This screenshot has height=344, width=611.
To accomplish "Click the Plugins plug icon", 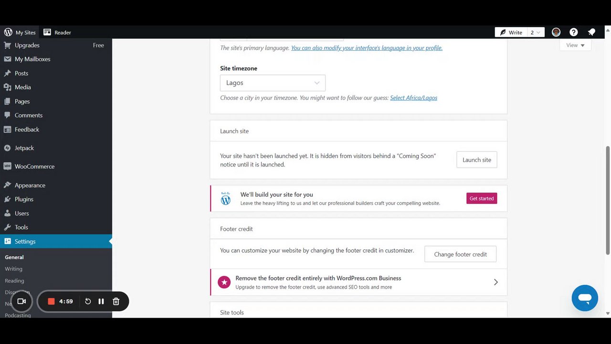I will click(7, 199).
